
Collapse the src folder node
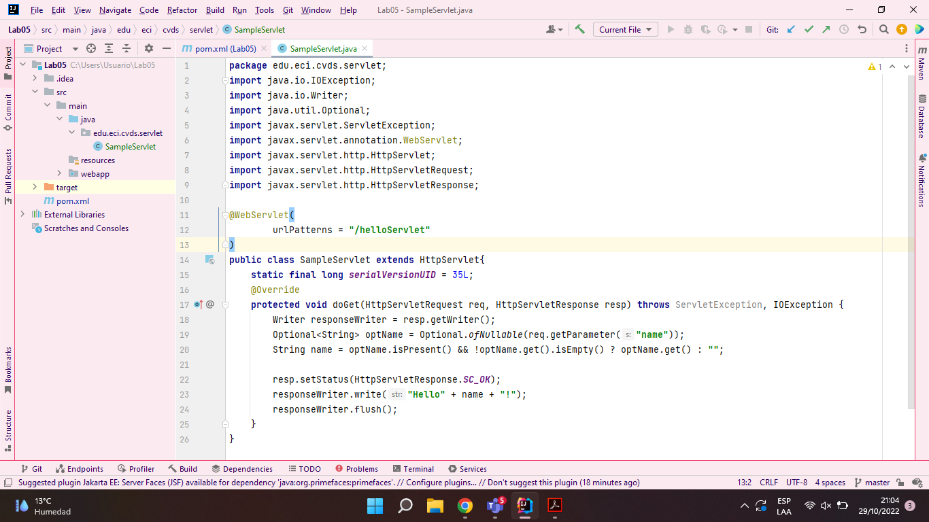35,92
